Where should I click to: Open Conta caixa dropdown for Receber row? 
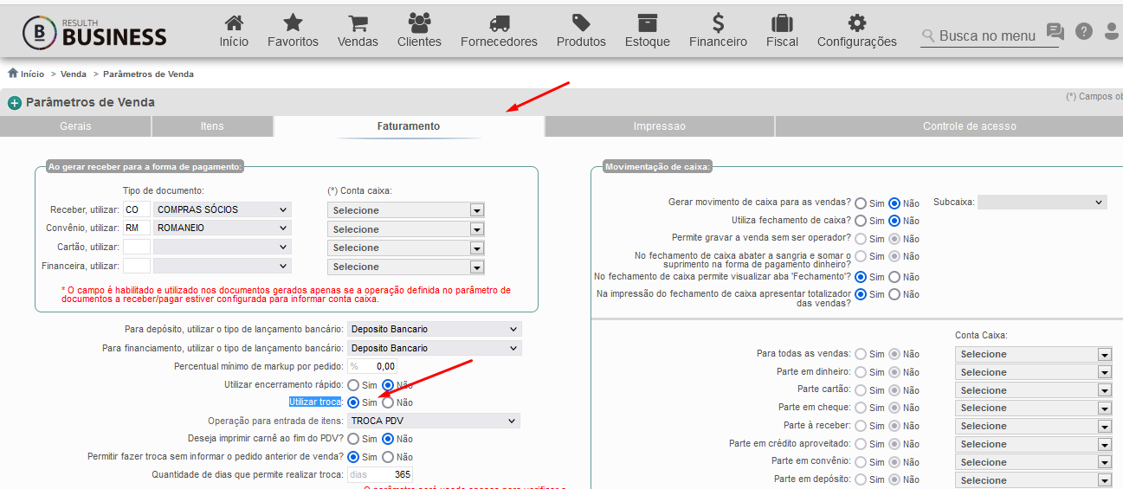pos(405,210)
